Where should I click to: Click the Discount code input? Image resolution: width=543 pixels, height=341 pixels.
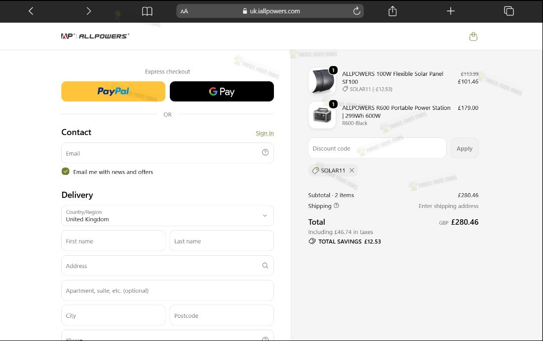pyautogui.click(x=377, y=148)
